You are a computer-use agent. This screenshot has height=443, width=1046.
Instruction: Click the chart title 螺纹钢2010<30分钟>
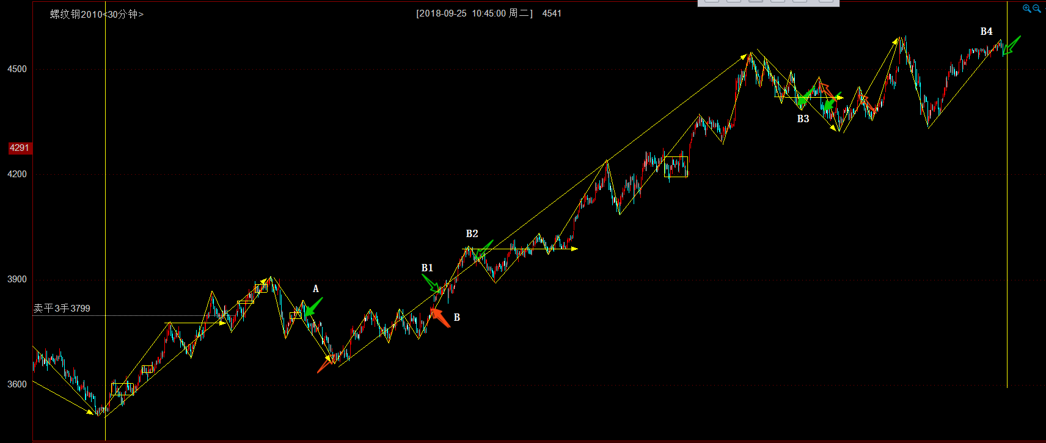click(97, 14)
